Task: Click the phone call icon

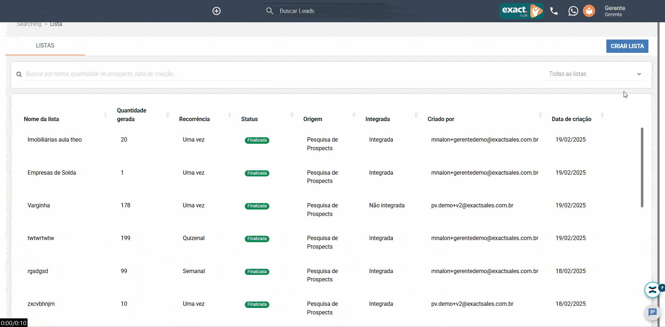Action: (554, 11)
